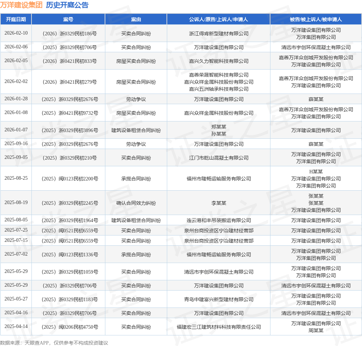The width and height of the screenshot is (362, 346).
Task: Select date cell 2025-09-16
Action: pyautogui.click(x=16, y=144)
